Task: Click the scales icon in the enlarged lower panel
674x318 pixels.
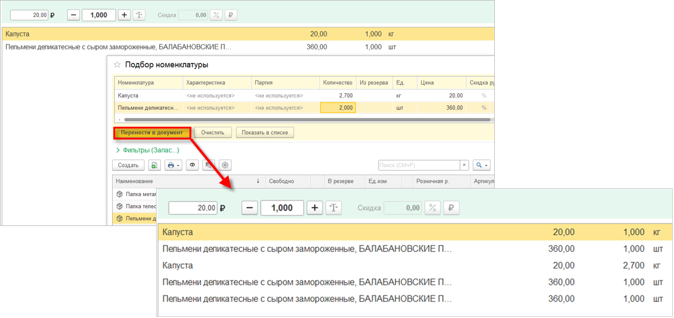Action: point(333,208)
